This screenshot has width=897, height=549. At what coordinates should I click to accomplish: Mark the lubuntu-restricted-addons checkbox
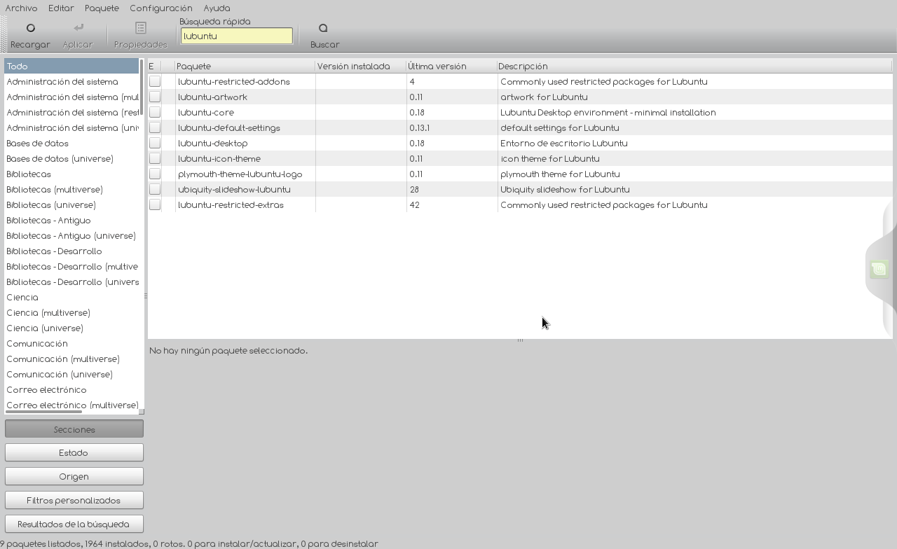(155, 81)
